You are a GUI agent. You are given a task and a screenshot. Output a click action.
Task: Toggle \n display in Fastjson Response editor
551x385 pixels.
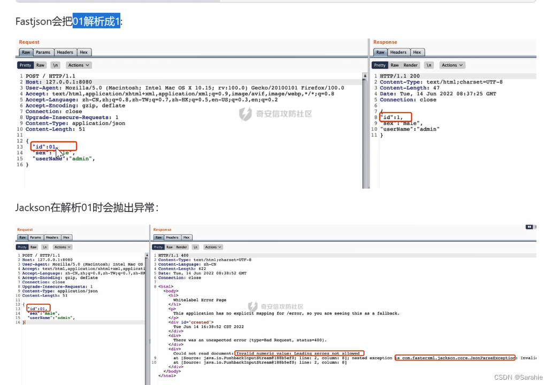tap(428, 65)
